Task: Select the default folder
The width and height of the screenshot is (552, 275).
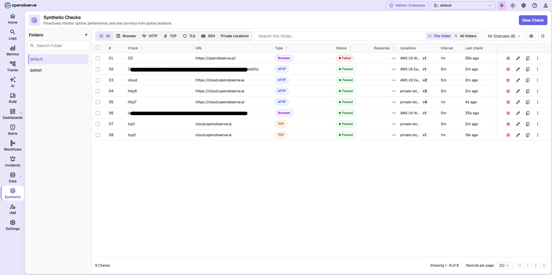Action: pyautogui.click(x=58, y=59)
